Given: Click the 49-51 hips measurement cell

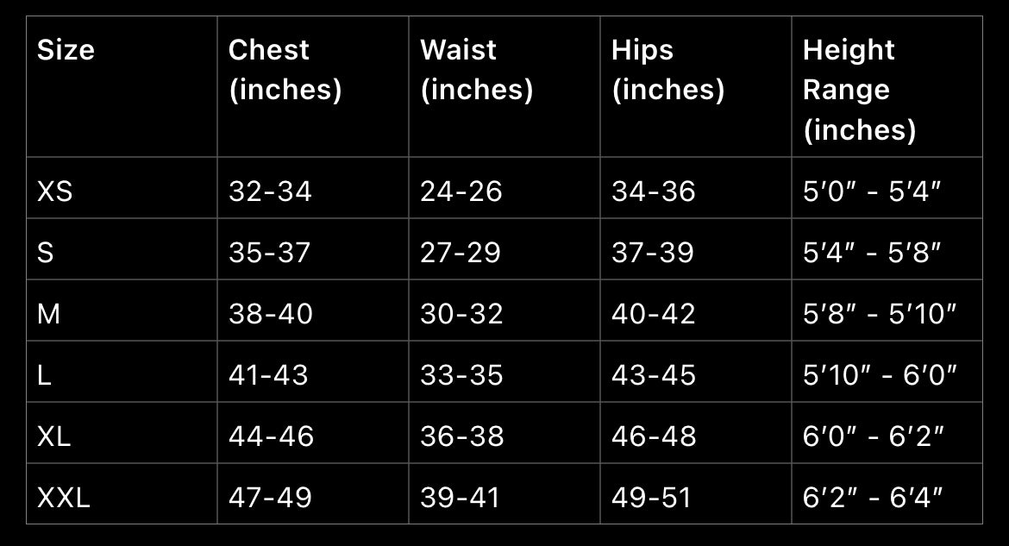Looking at the screenshot, I should point(651,497).
